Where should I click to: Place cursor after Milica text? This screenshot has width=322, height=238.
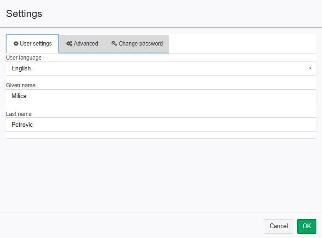pyautogui.click(x=27, y=96)
